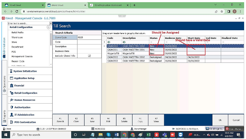Viewport: 246px width, 139px height.
Task: Sort grid by Finalized Date column header
Action: point(232,38)
